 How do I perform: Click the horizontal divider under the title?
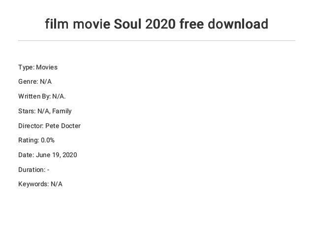click(x=157, y=40)
